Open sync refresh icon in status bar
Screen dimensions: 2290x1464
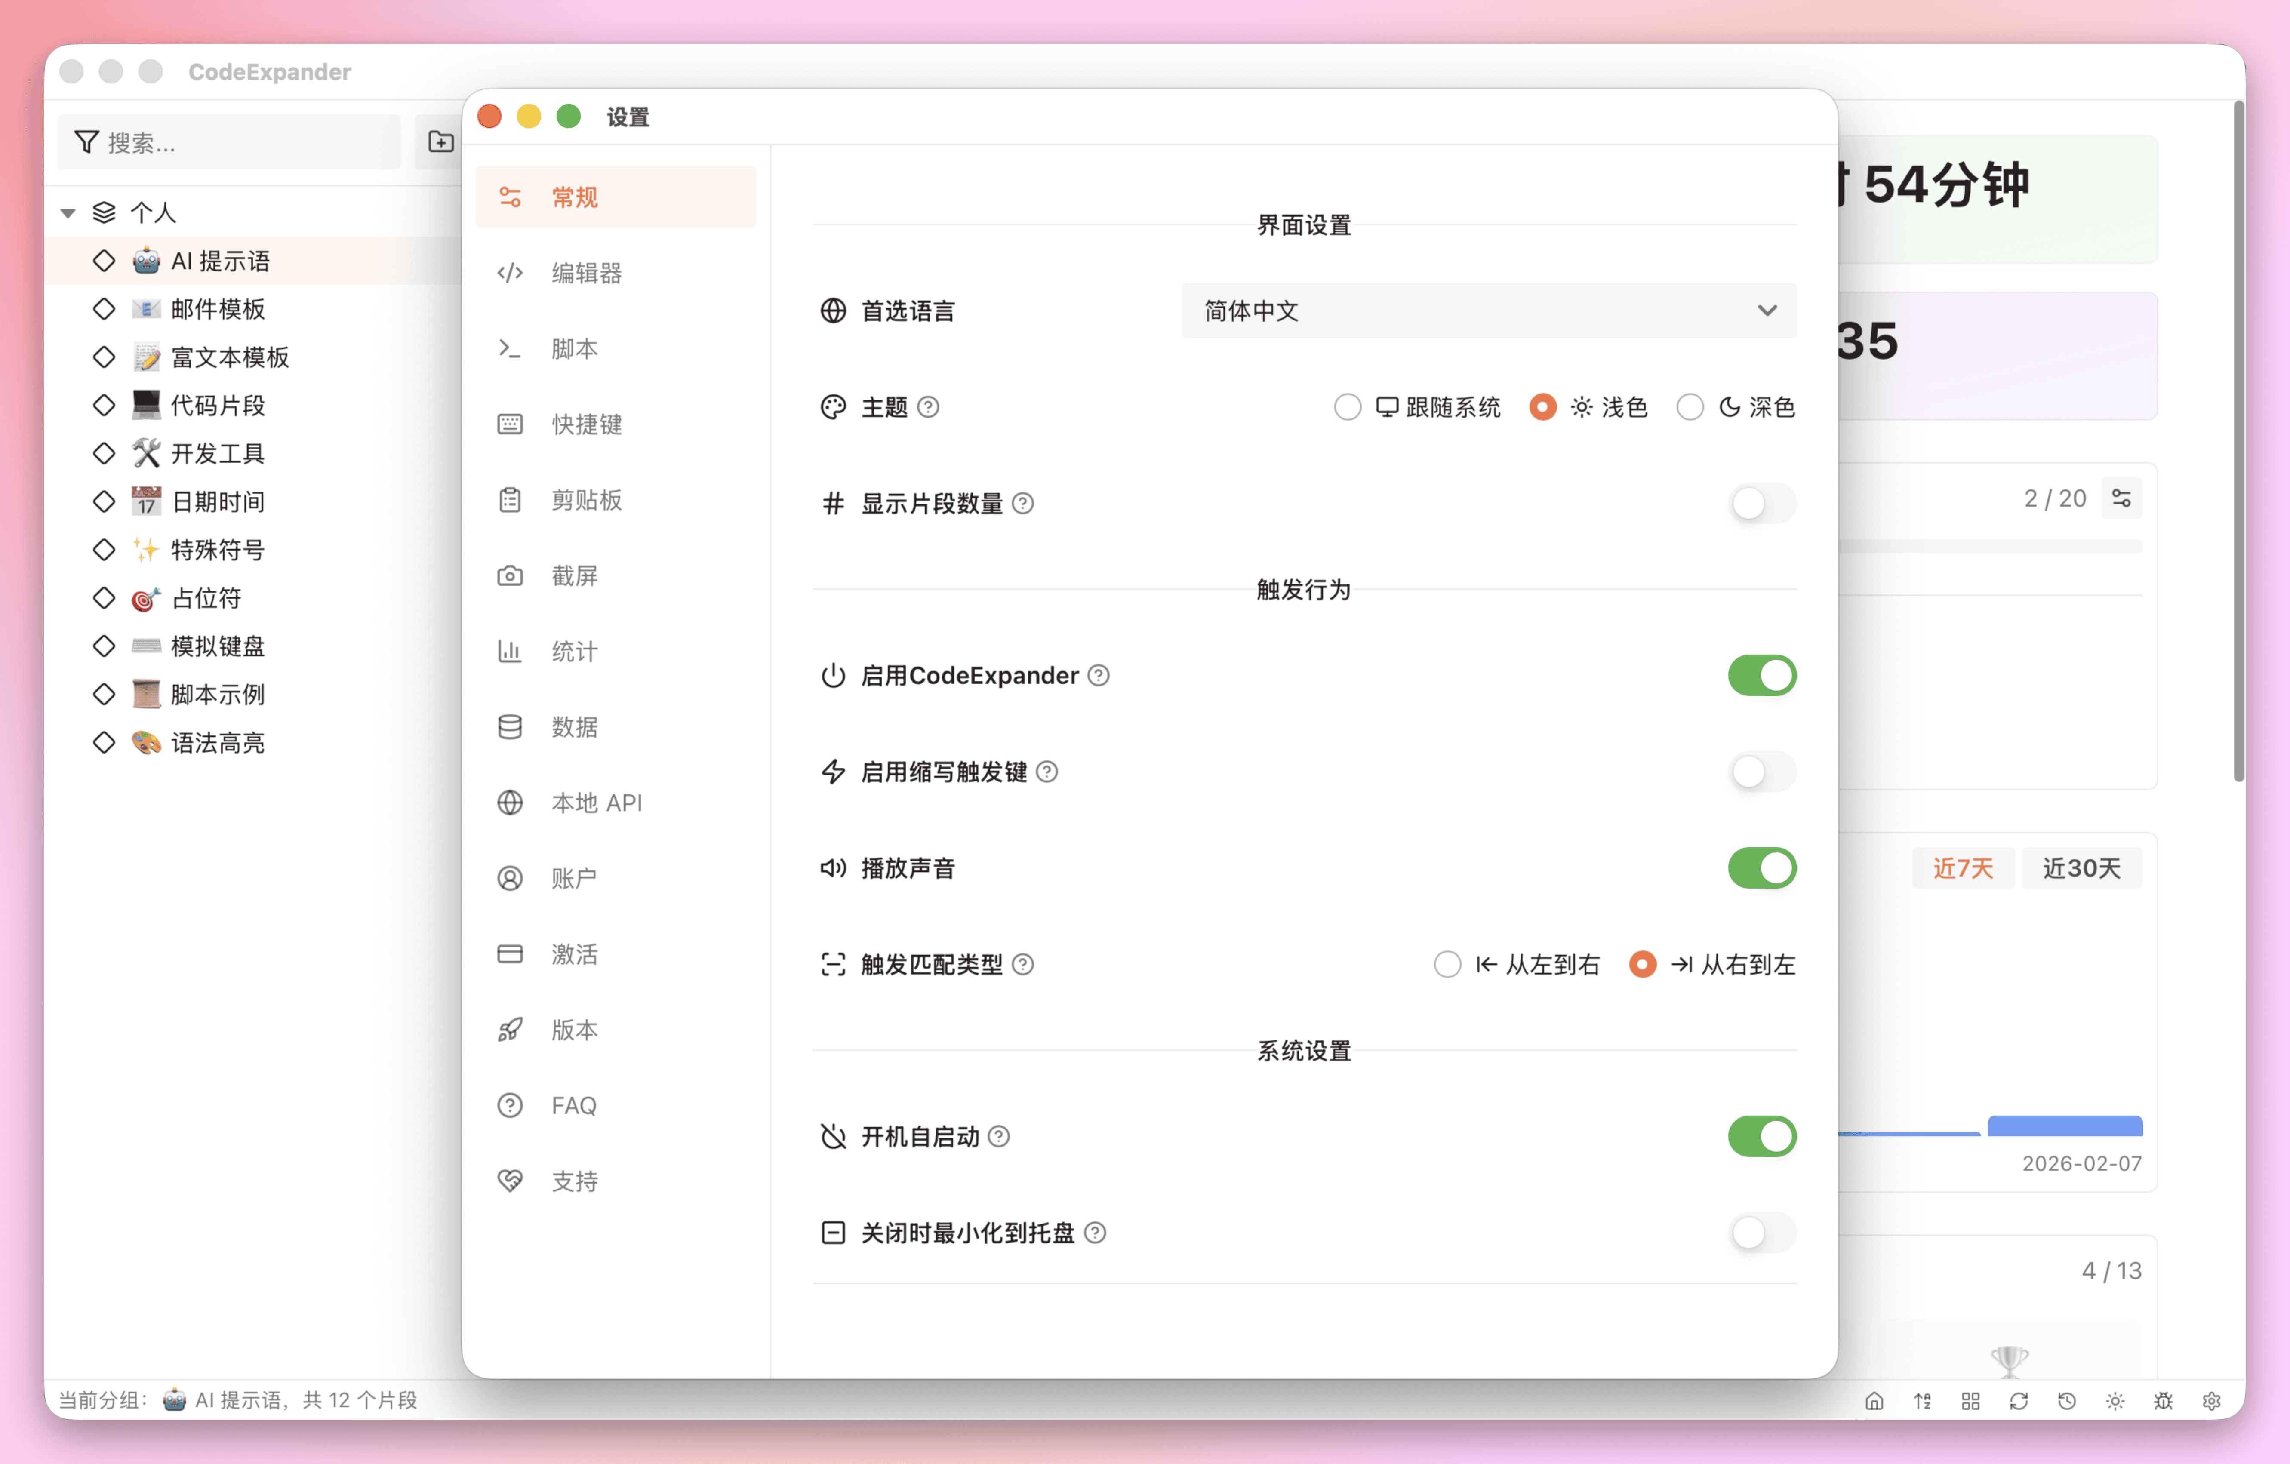[x=2019, y=1400]
